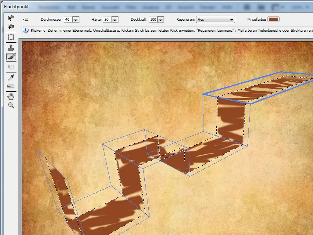Activate the Marquee selection tool
The image size is (313, 235).
tap(11, 37)
